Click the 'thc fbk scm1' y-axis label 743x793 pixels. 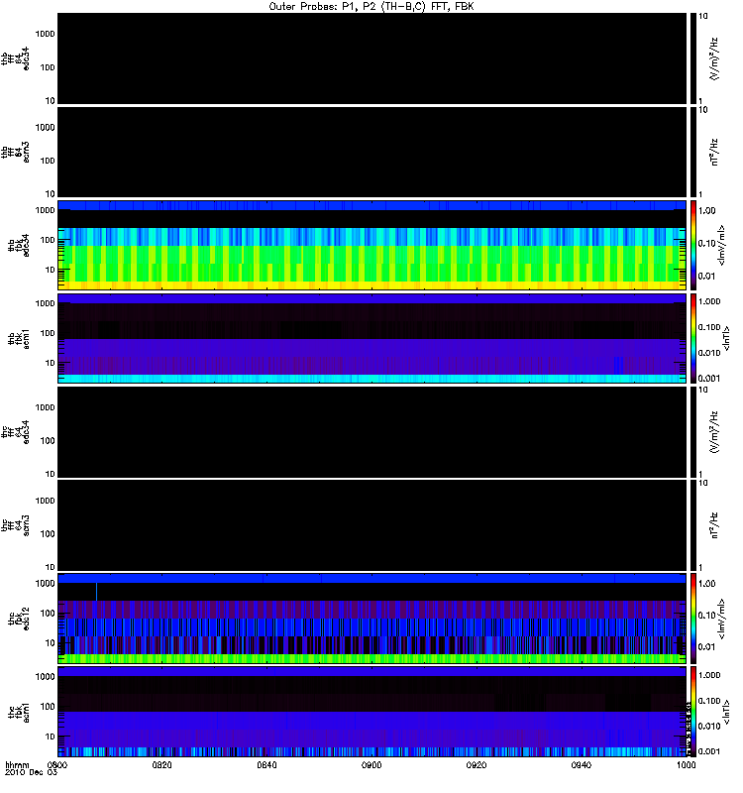click(x=19, y=712)
